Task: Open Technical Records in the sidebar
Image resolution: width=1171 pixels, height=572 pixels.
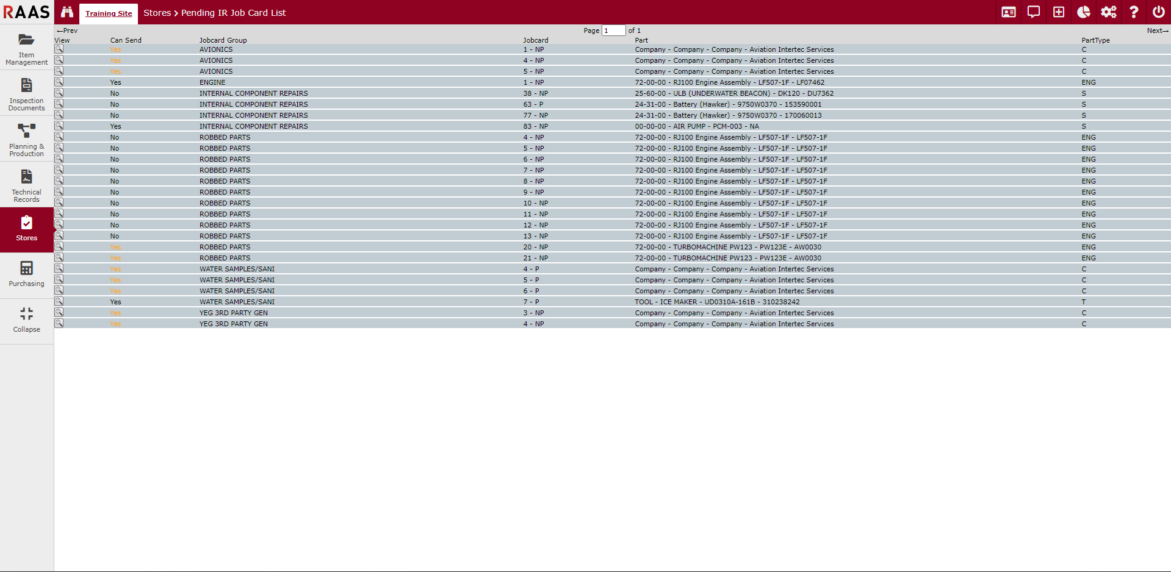Action: coord(26,185)
